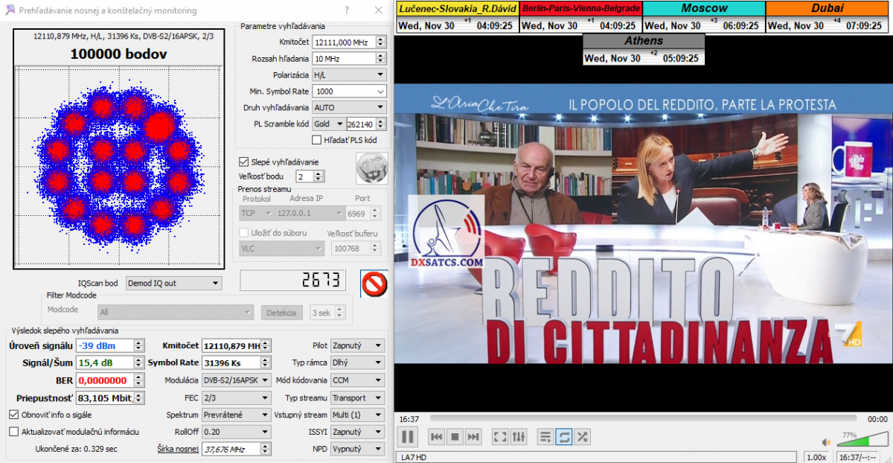Show the playlist view
Image resolution: width=893 pixels, height=463 pixels.
pos(545,437)
